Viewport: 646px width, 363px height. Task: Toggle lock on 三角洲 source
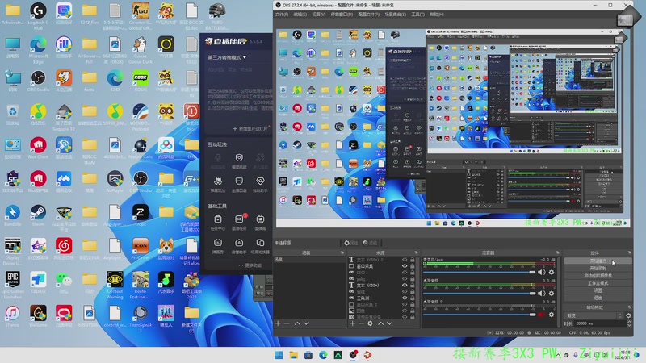point(413,298)
